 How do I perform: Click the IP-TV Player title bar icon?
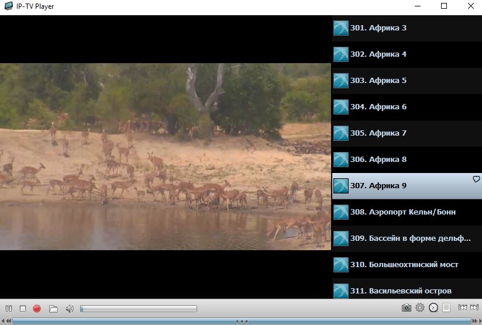click(x=9, y=6)
